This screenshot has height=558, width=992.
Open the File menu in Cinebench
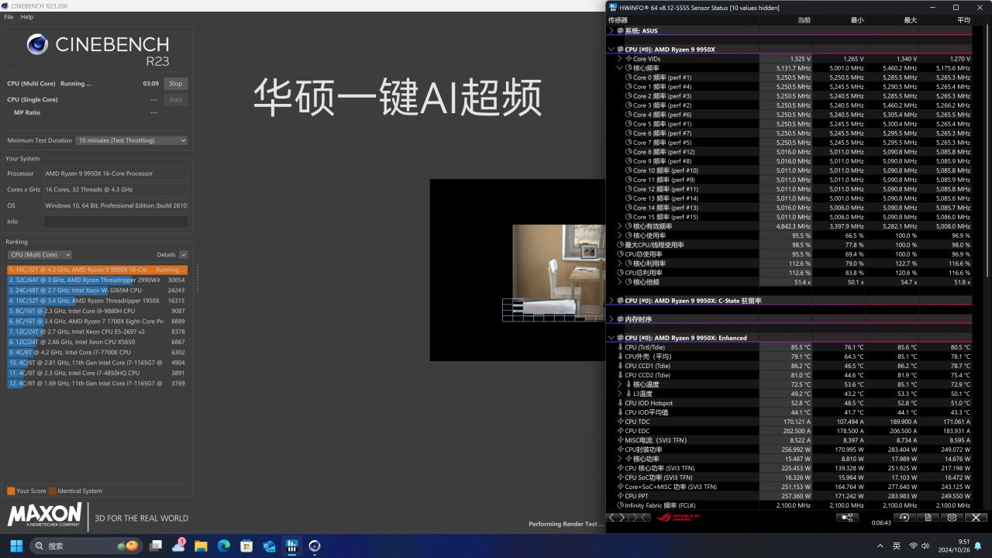point(9,17)
